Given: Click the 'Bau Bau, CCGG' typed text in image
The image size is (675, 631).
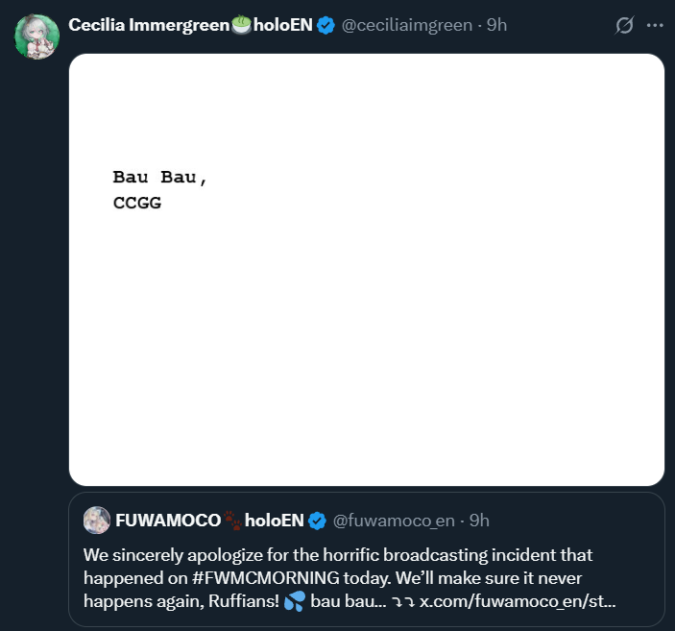Looking at the screenshot, I should click(158, 189).
